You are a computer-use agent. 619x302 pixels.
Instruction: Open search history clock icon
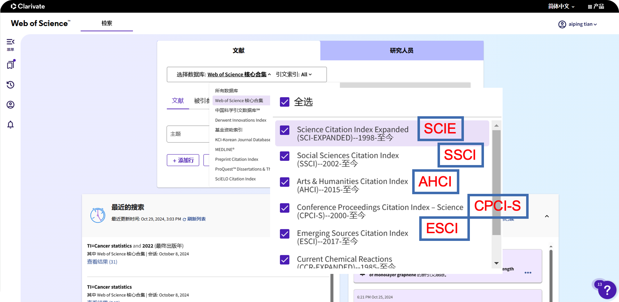coord(11,85)
